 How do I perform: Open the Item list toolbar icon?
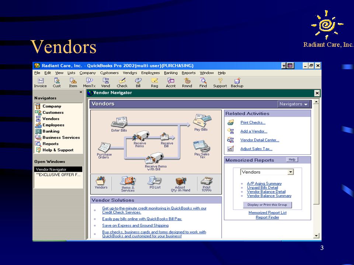[73, 83]
